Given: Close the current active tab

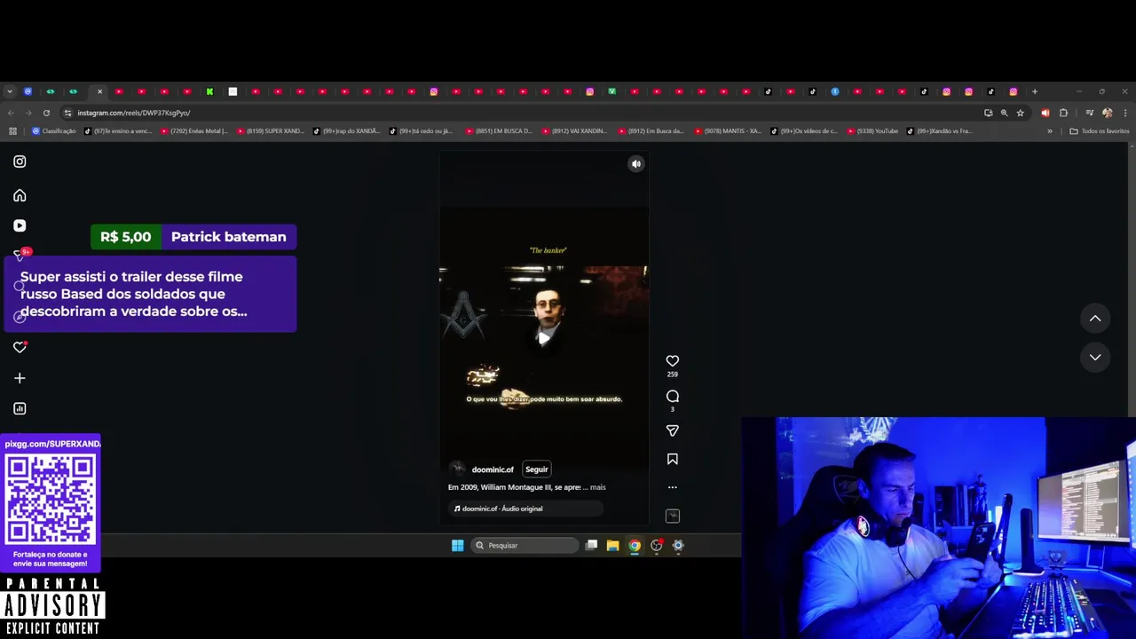Looking at the screenshot, I should [x=99, y=91].
